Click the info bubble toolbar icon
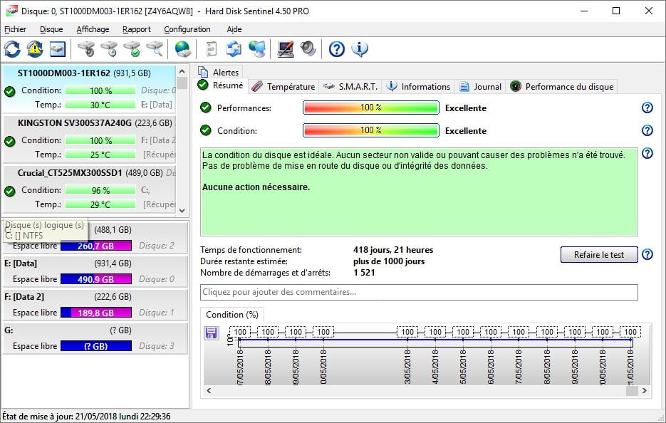 click(x=359, y=49)
